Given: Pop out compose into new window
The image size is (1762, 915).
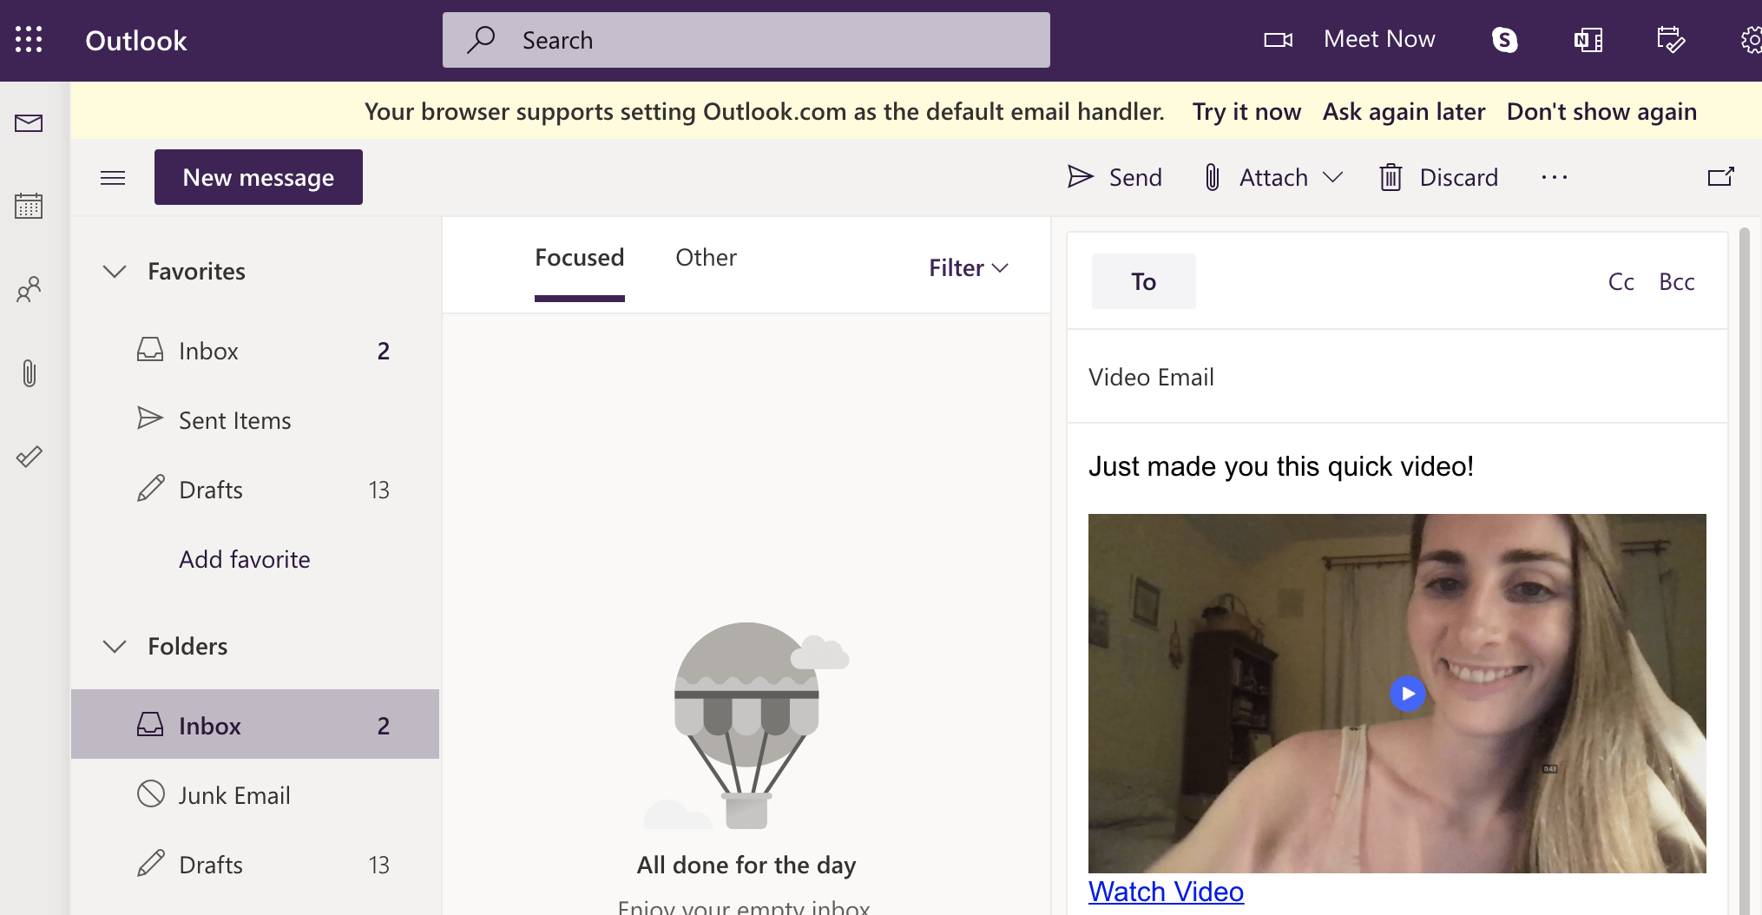Looking at the screenshot, I should coord(1721,177).
